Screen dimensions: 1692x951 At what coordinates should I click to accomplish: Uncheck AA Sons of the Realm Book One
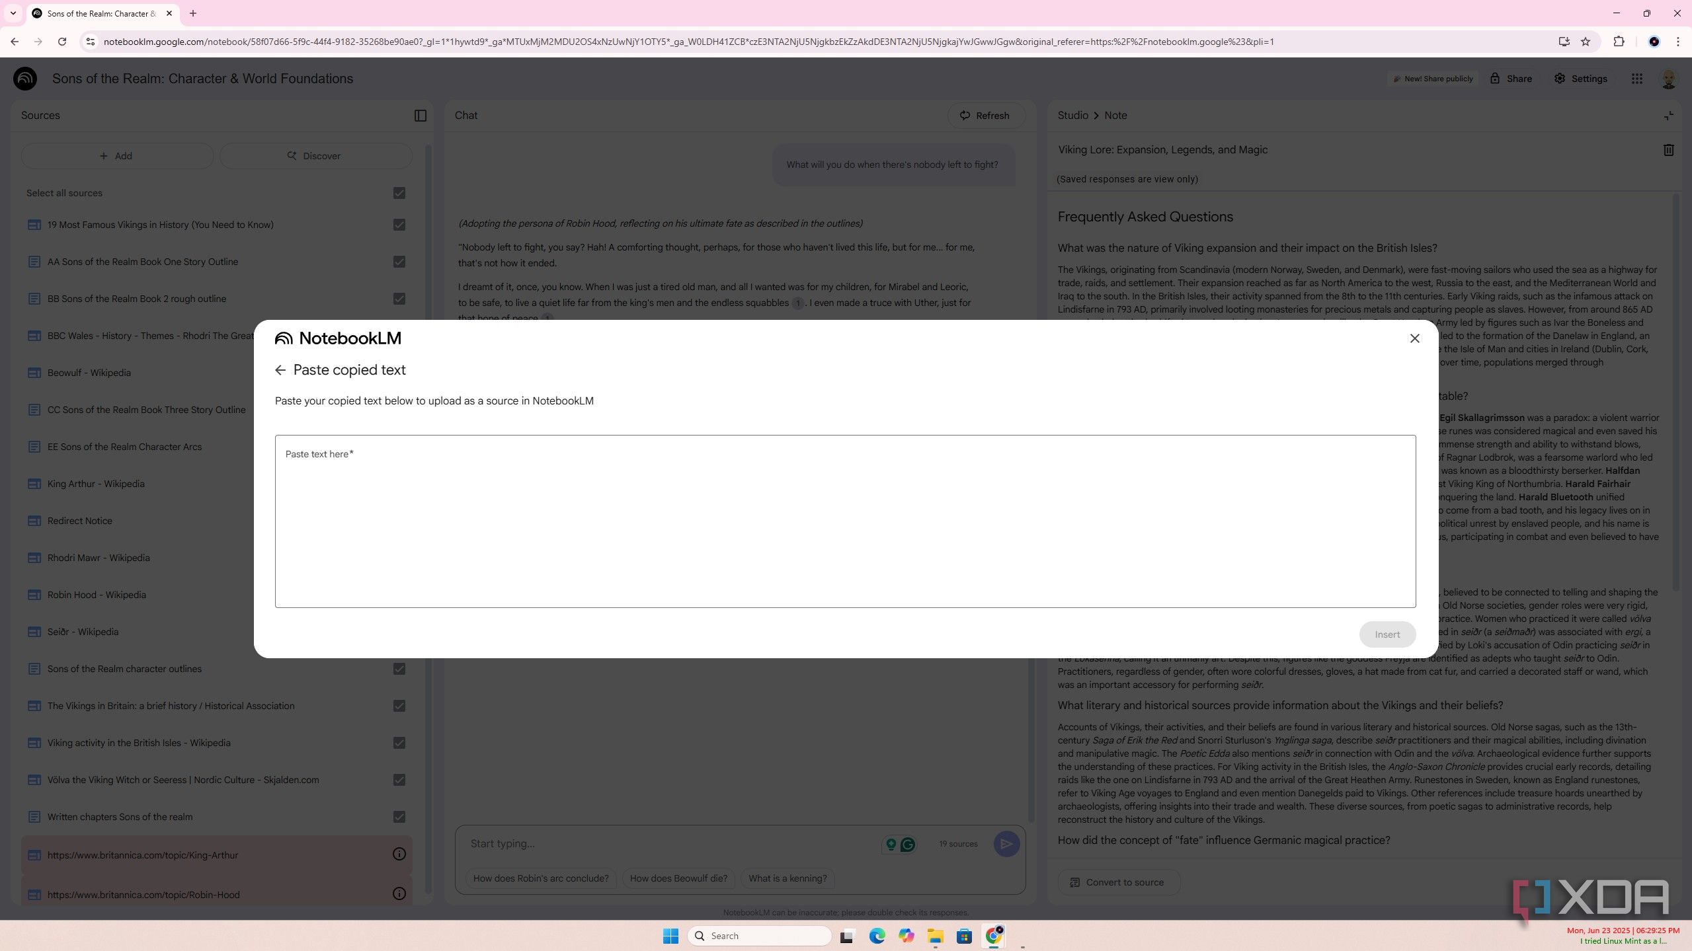point(399,262)
